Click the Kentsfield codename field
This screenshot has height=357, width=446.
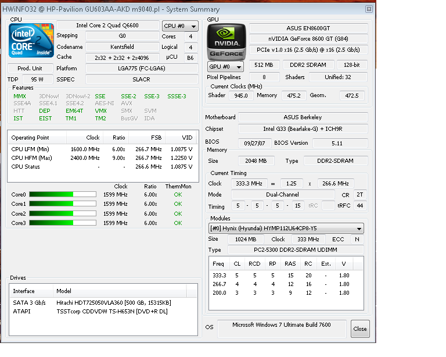coord(122,47)
